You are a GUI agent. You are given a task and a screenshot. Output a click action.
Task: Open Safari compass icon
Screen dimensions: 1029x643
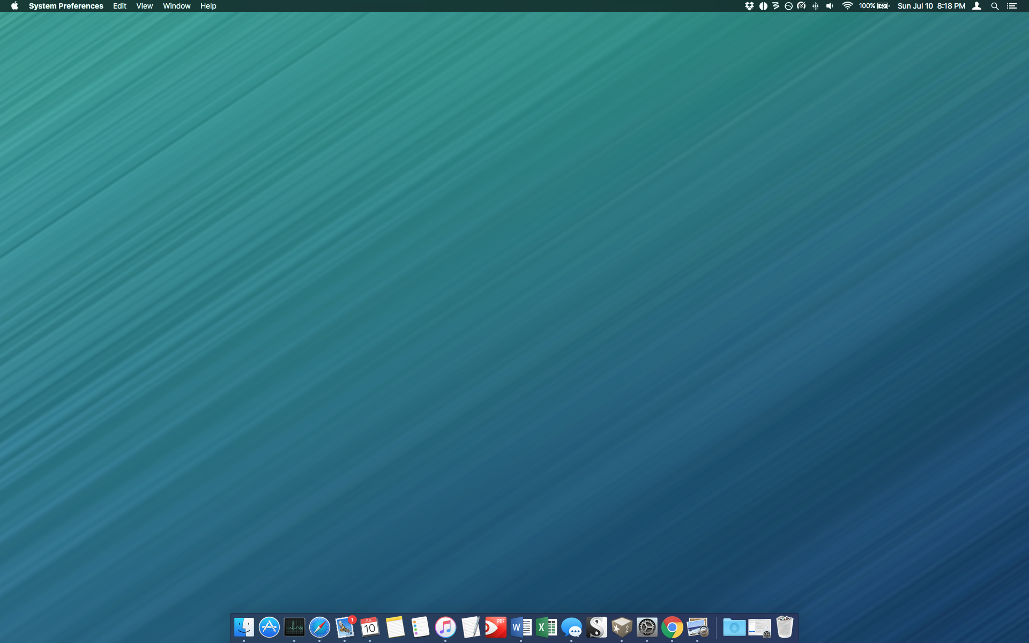pyautogui.click(x=319, y=627)
